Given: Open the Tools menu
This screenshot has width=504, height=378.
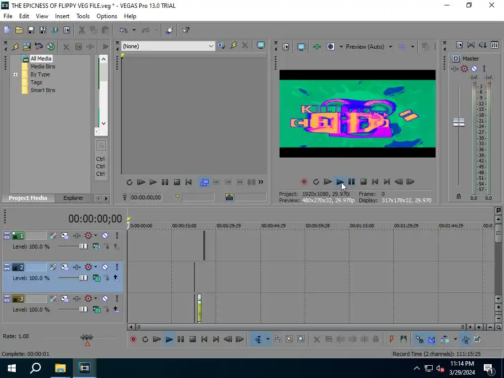Looking at the screenshot, I should (83, 16).
